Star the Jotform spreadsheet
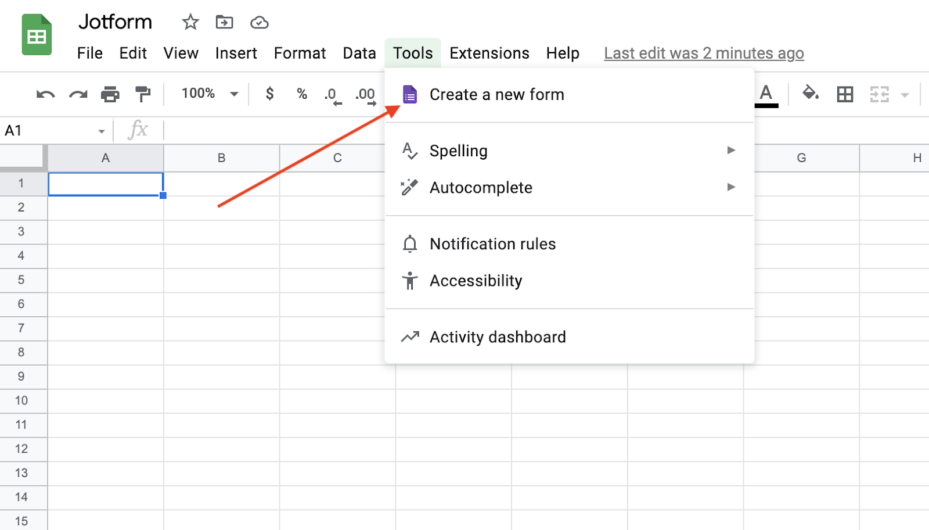Viewport: 929px width, 530px height. 190,23
